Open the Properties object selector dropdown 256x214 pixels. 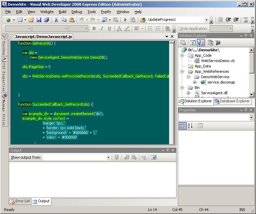pos(251,117)
